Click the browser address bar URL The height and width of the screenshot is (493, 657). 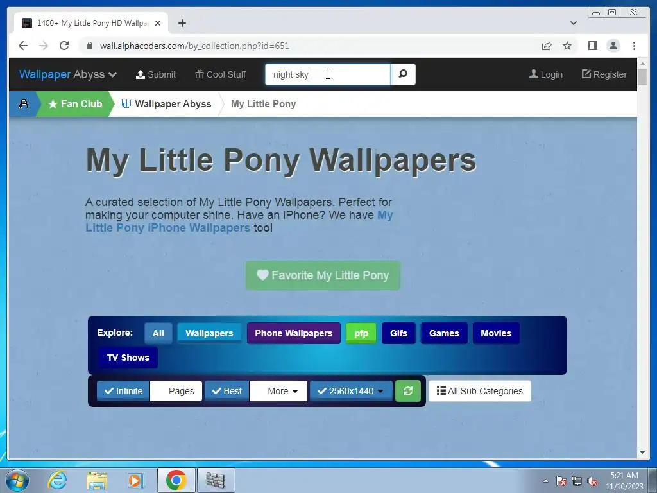pyautogui.click(x=194, y=46)
